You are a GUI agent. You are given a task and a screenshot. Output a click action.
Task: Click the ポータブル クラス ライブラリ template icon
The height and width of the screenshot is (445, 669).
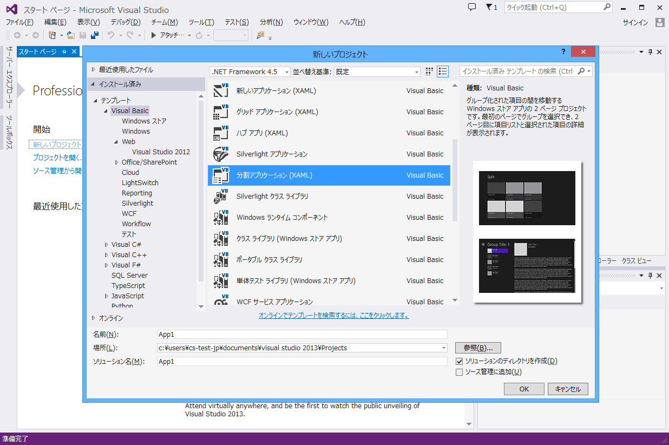[221, 259]
